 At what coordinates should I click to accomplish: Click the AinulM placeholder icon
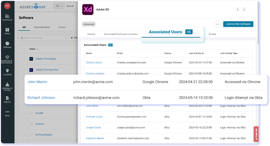[31, 113]
